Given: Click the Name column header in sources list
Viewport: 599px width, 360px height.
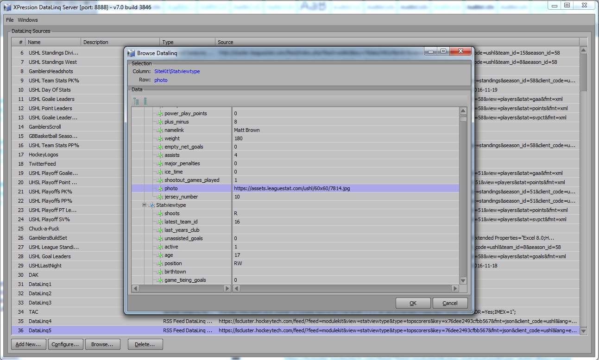Looking at the screenshot, I should click(53, 42).
